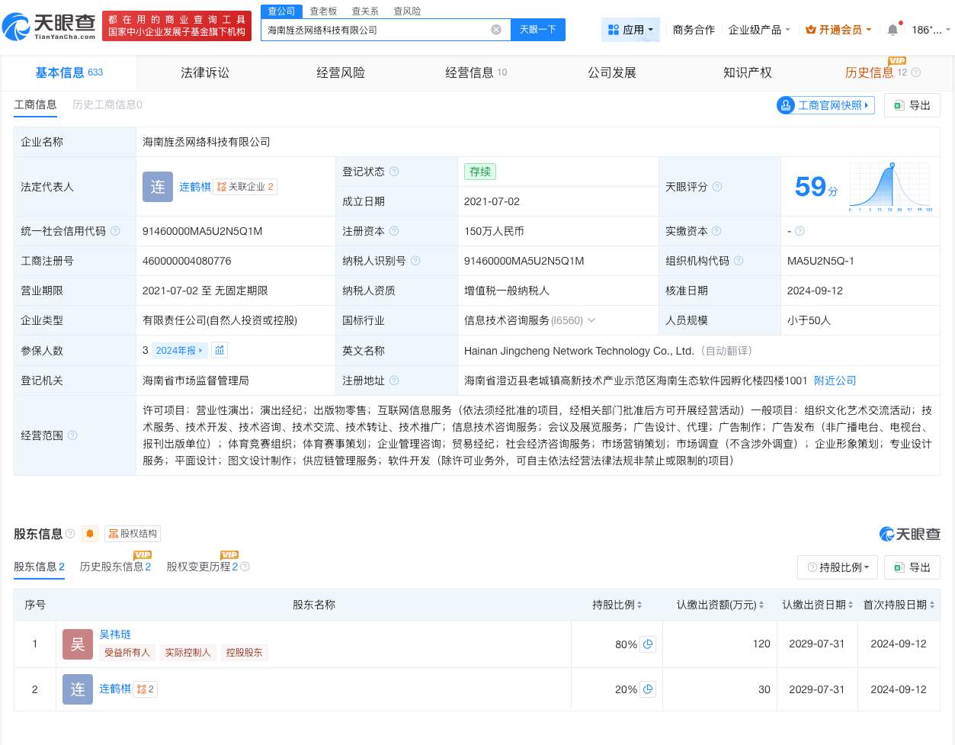Click the monitoring bell beside 股东信息 heading
The height and width of the screenshot is (745, 955).
pyautogui.click(x=89, y=534)
